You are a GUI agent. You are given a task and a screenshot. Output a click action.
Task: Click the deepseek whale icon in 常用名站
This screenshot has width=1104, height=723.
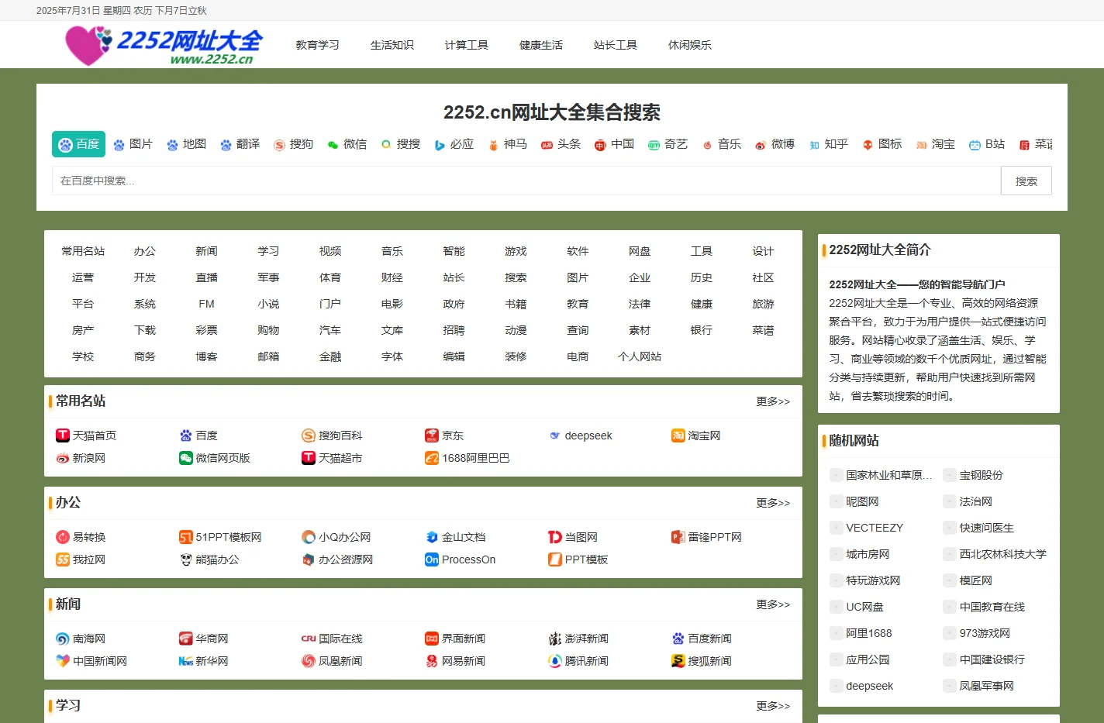point(555,436)
